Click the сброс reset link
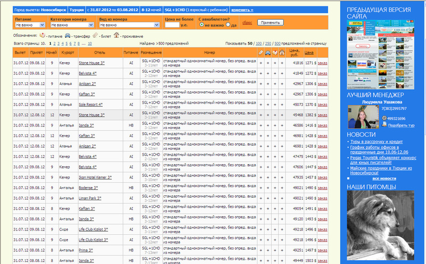The image size is (426, 264). [x=247, y=23]
